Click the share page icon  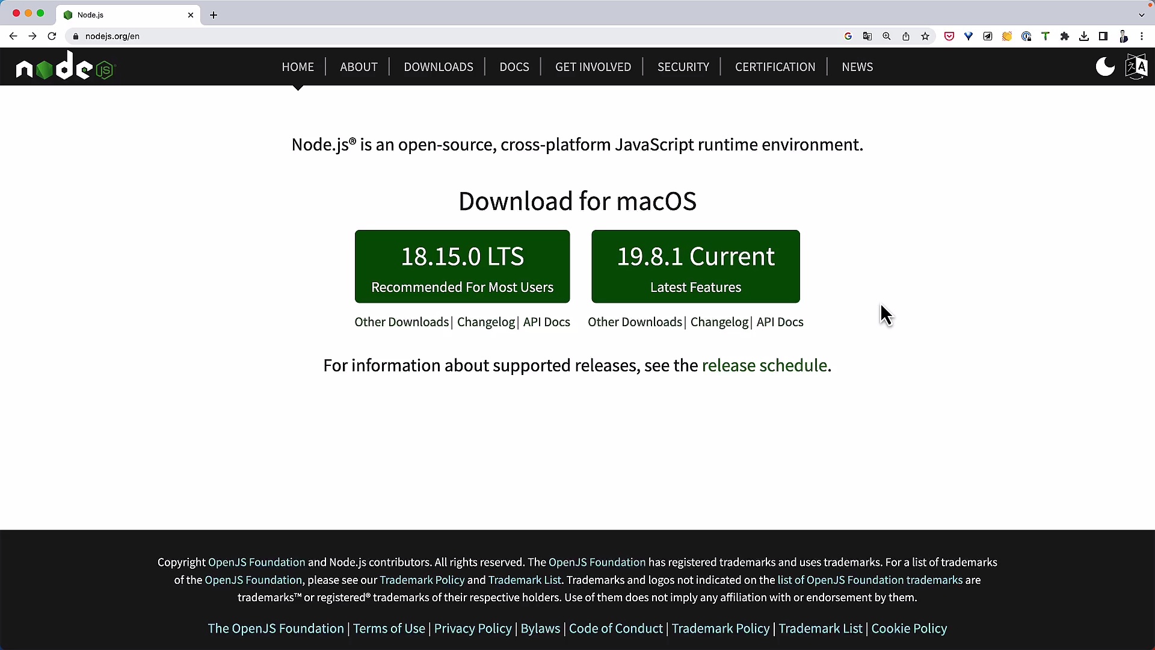click(x=906, y=37)
